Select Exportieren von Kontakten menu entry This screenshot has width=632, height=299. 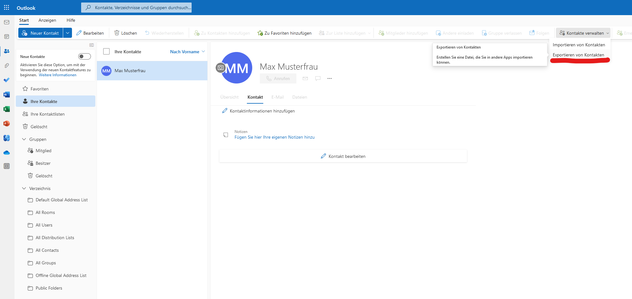tap(578, 55)
